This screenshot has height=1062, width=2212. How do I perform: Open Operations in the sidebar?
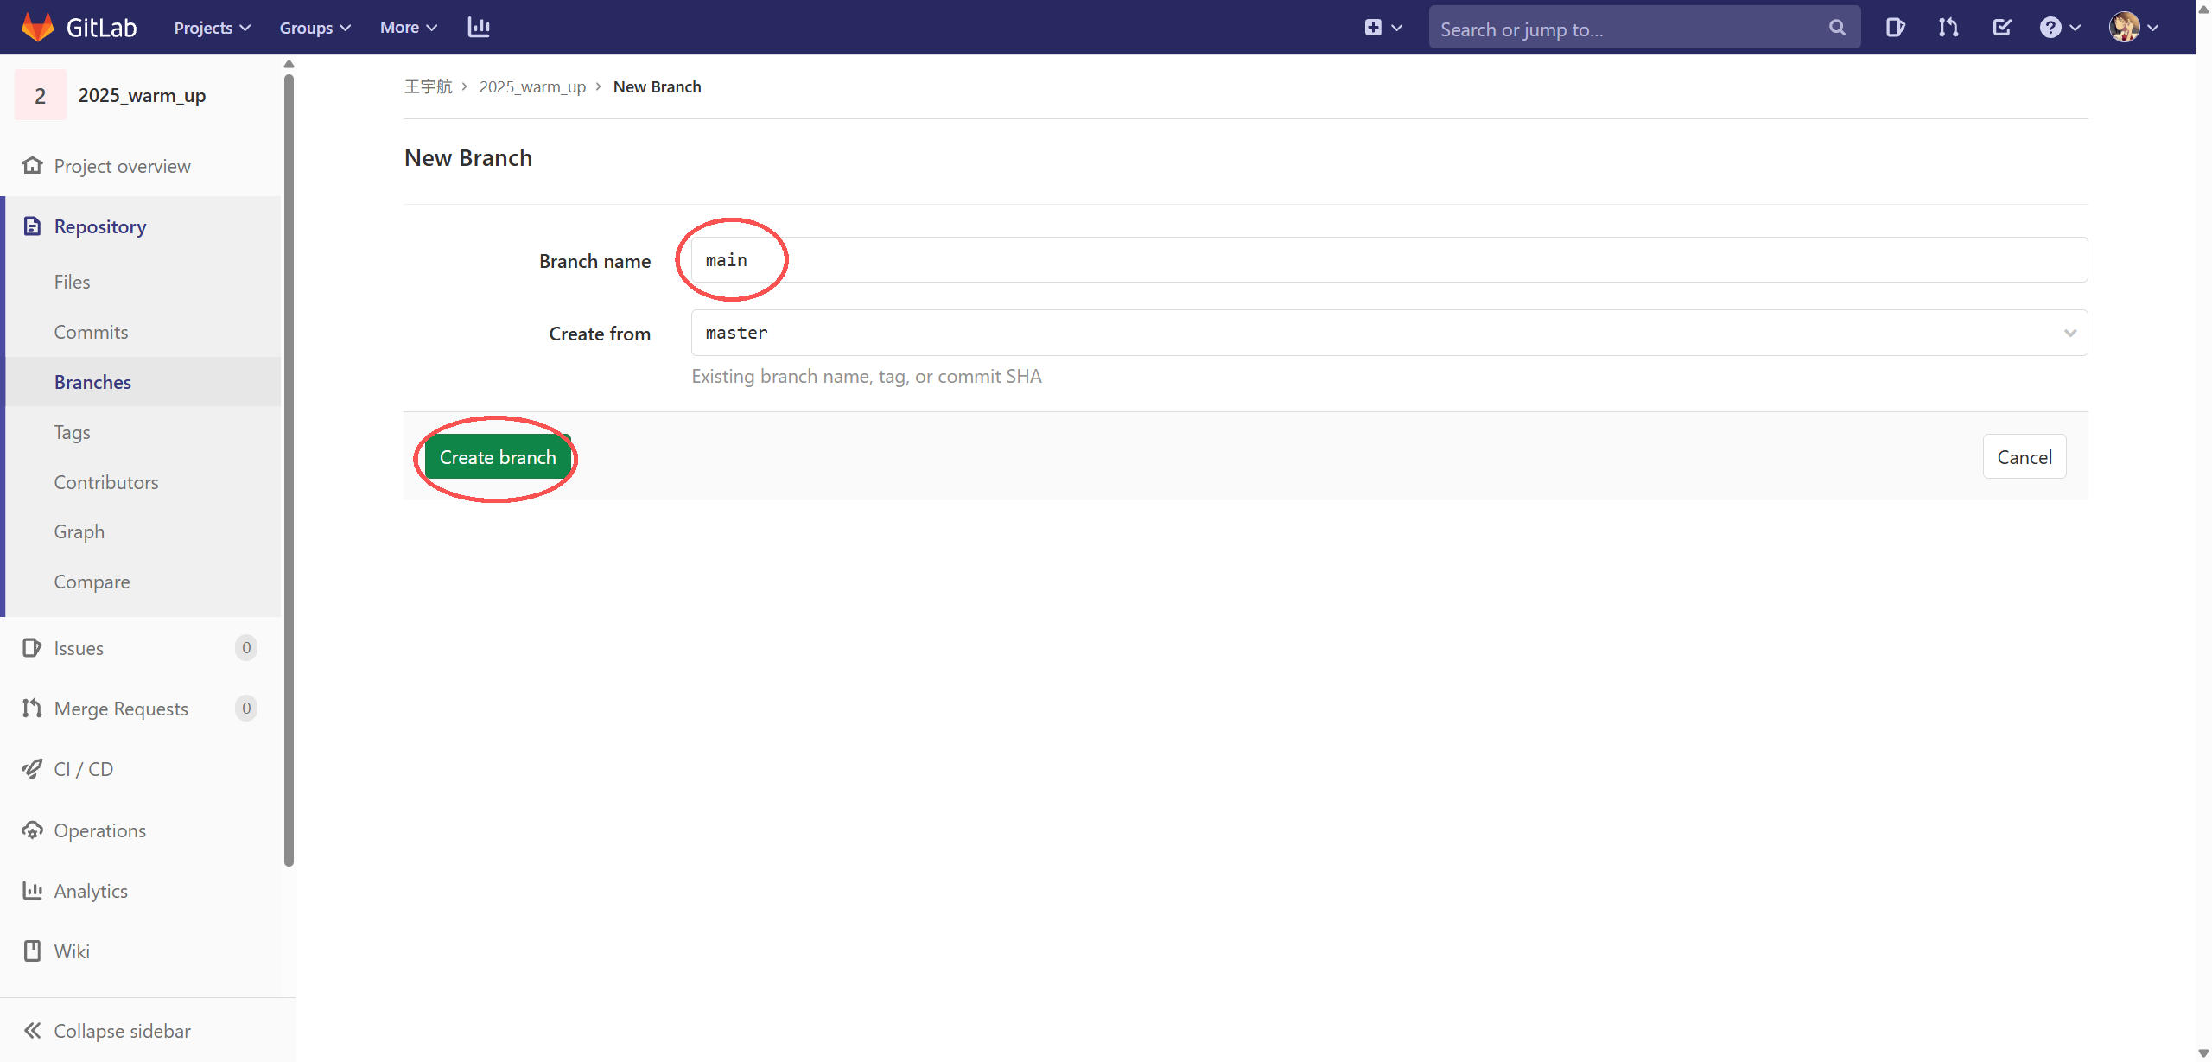99,830
